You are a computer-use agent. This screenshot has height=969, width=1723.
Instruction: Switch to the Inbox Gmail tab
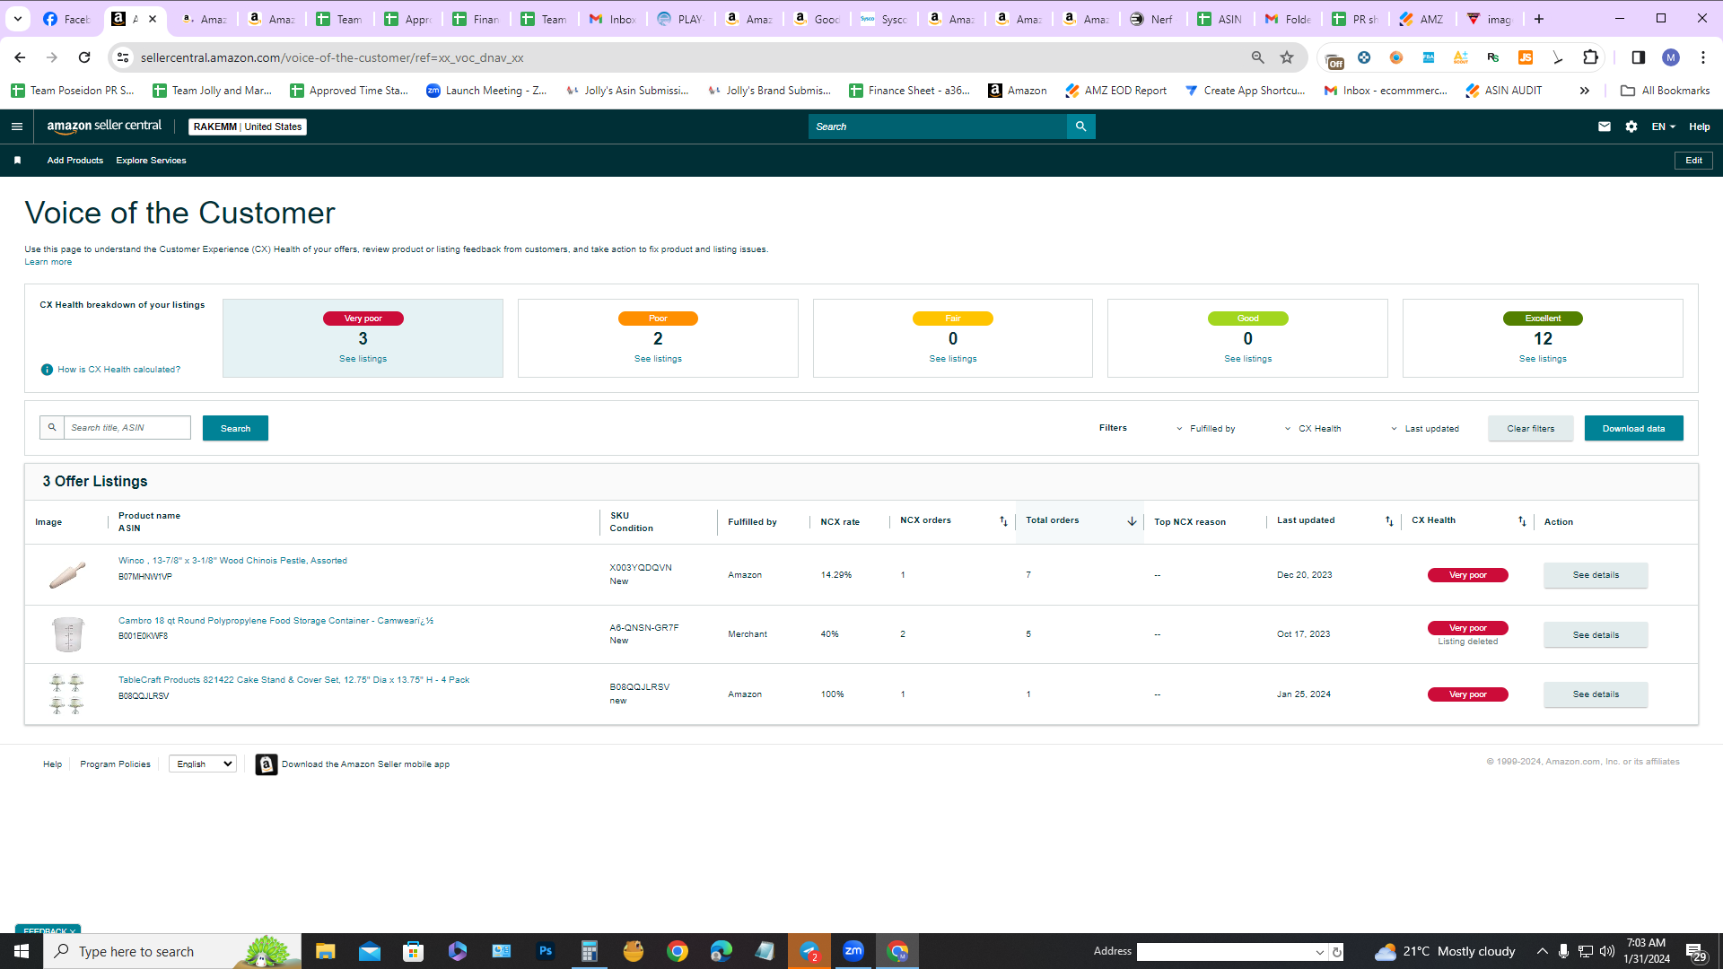point(613,19)
